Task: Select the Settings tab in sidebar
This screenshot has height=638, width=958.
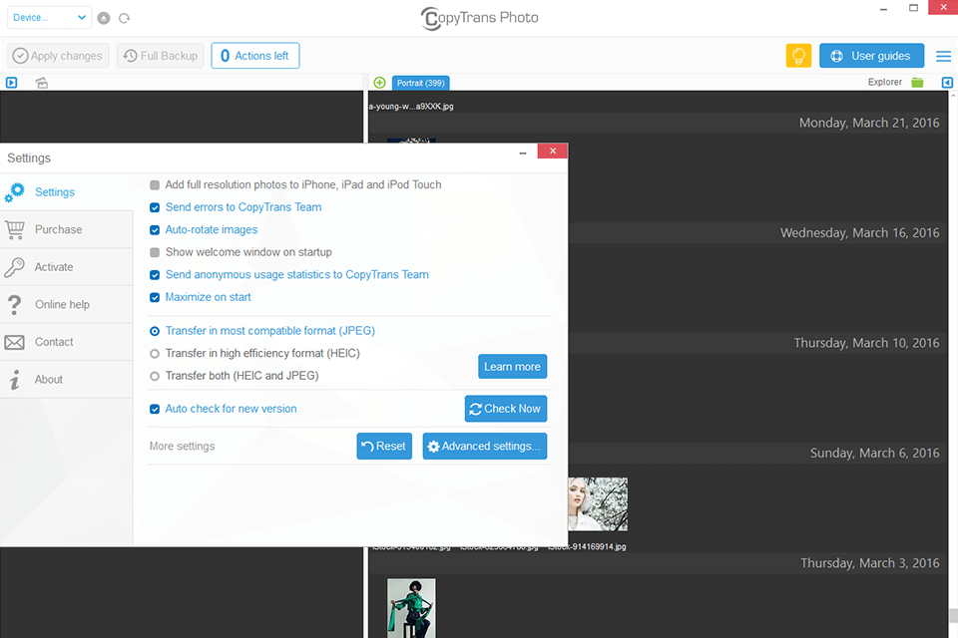Action: [67, 192]
